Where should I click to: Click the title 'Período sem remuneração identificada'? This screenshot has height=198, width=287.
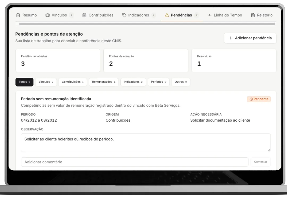coord(56,99)
